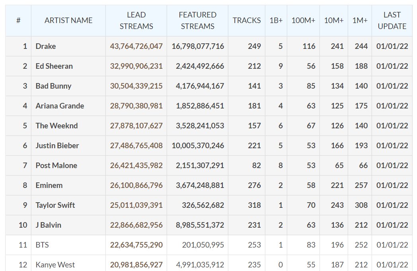Click the LAST UPDATE column header
The width and height of the screenshot is (417, 271).
[392, 20]
